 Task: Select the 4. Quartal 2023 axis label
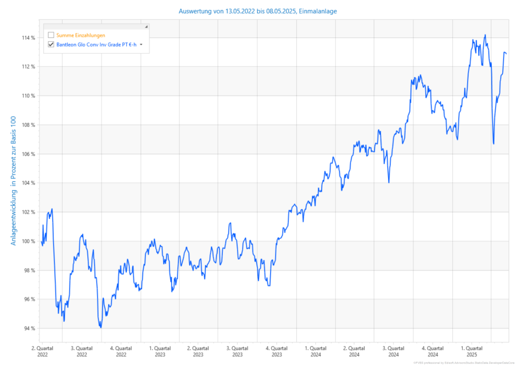click(x=277, y=351)
